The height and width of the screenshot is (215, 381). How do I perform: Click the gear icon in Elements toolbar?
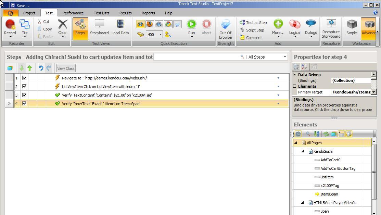coord(298,134)
